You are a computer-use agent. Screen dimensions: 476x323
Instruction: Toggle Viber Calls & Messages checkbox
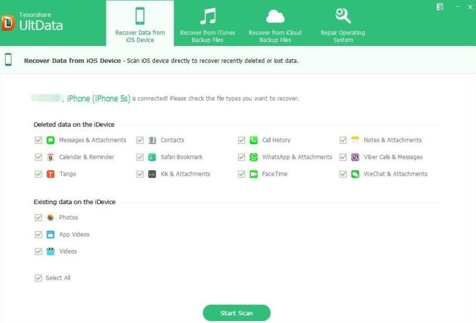(x=343, y=157)
